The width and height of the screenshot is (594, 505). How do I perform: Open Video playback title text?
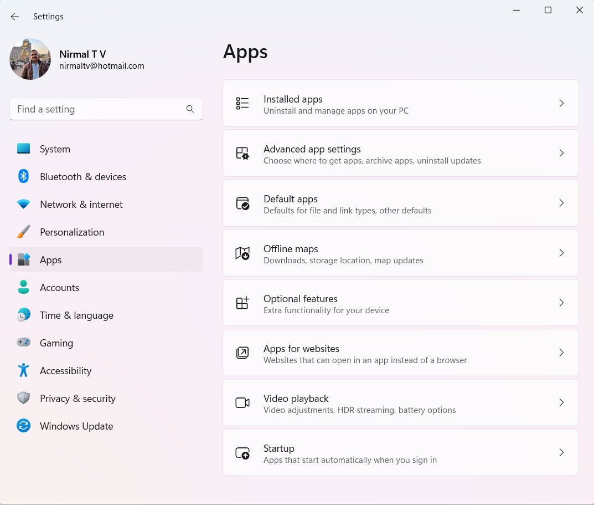296,399
